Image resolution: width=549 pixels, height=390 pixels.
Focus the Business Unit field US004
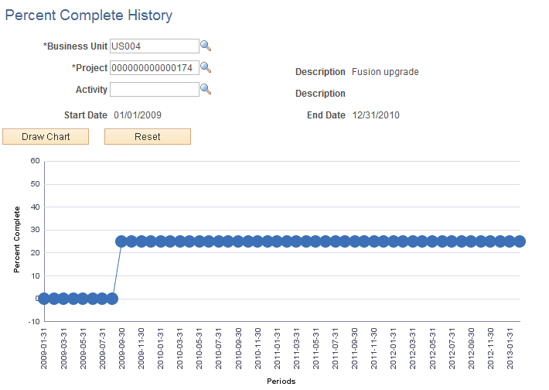[x=155, y=46]
